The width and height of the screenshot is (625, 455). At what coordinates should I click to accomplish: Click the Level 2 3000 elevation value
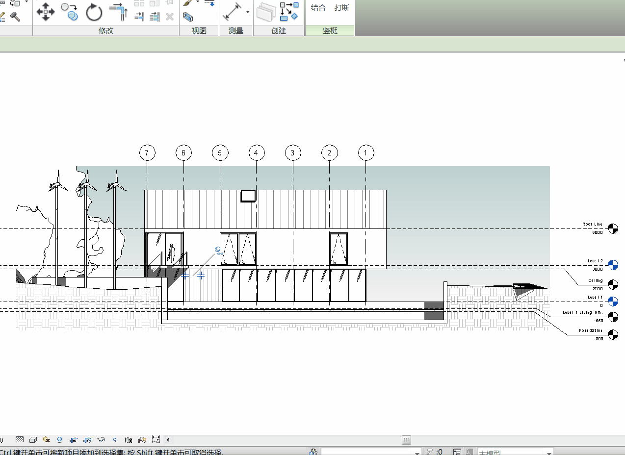597,269
